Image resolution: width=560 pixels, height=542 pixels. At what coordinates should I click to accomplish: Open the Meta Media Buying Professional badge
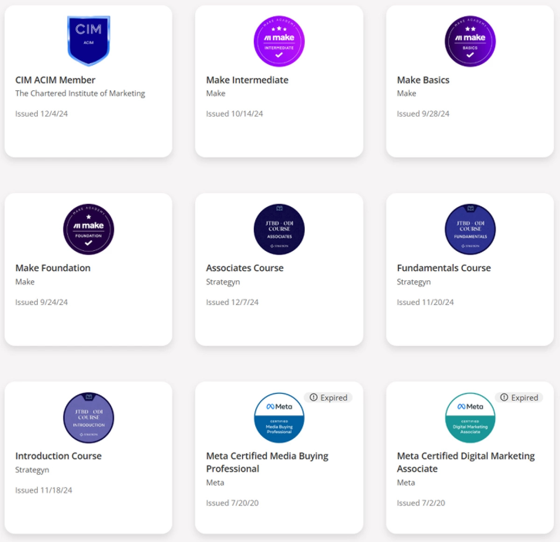[279, 417]
